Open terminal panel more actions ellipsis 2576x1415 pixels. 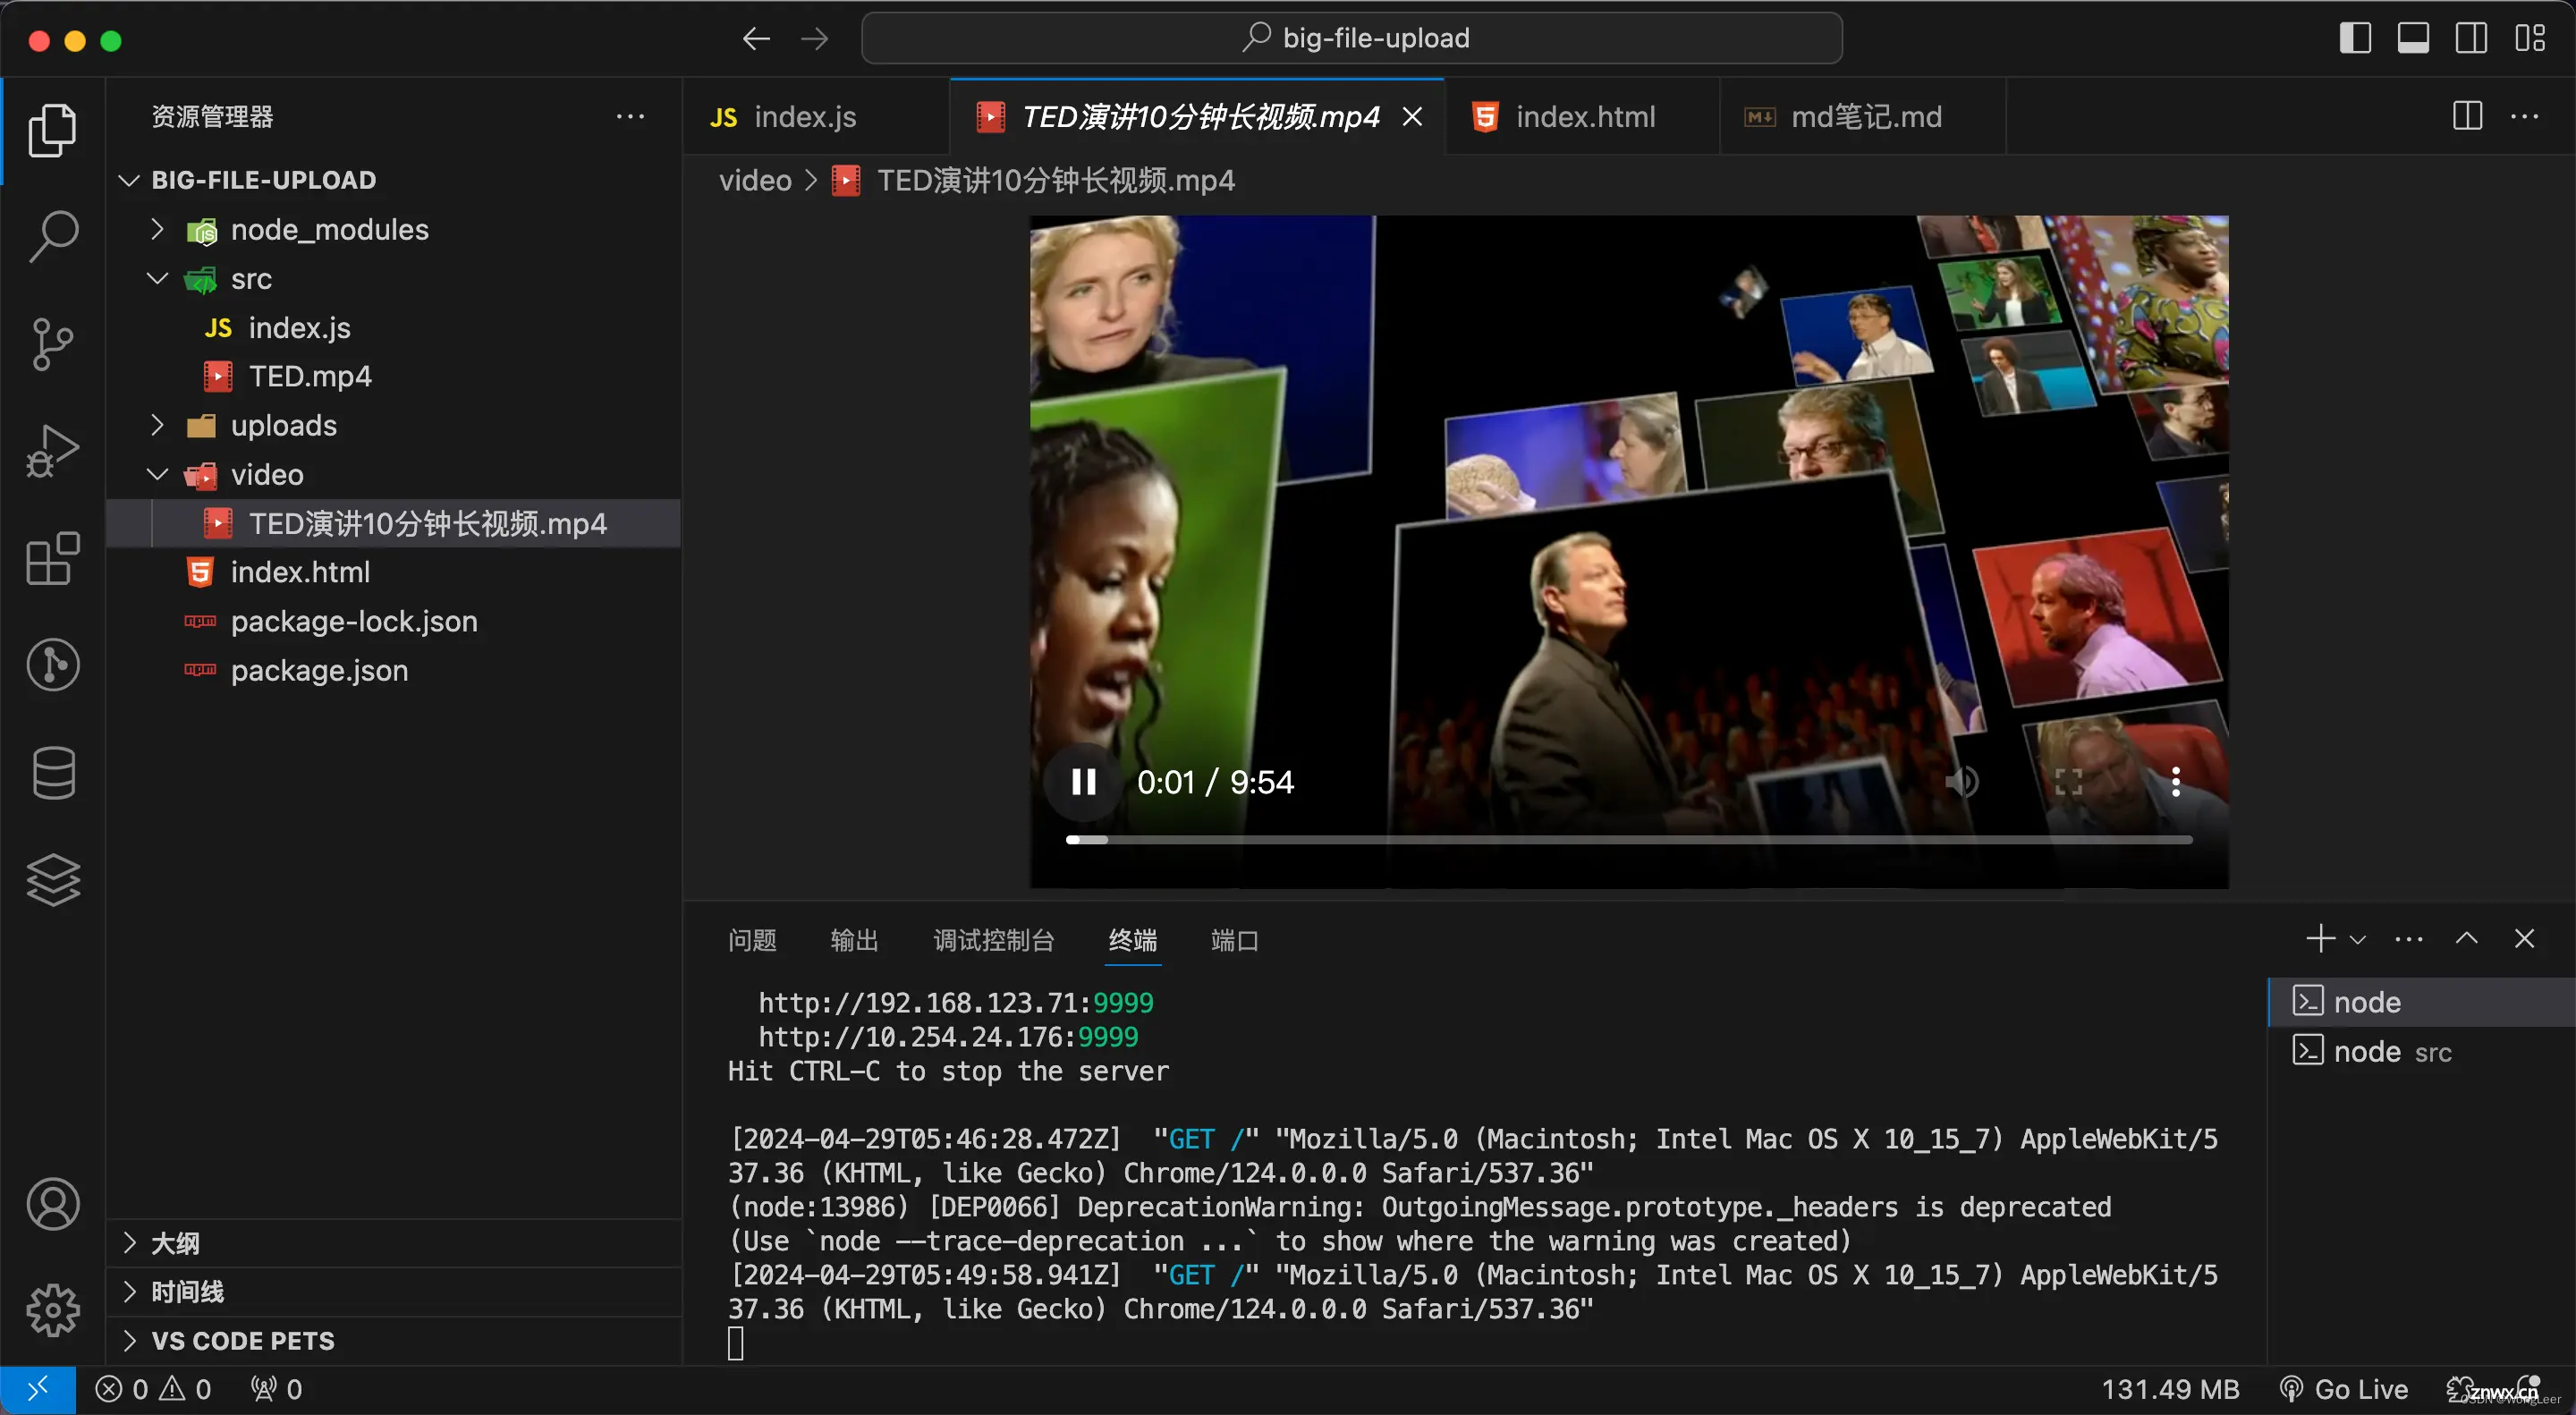2409,938
